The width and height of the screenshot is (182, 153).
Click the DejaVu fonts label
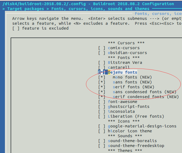[122, 72]
